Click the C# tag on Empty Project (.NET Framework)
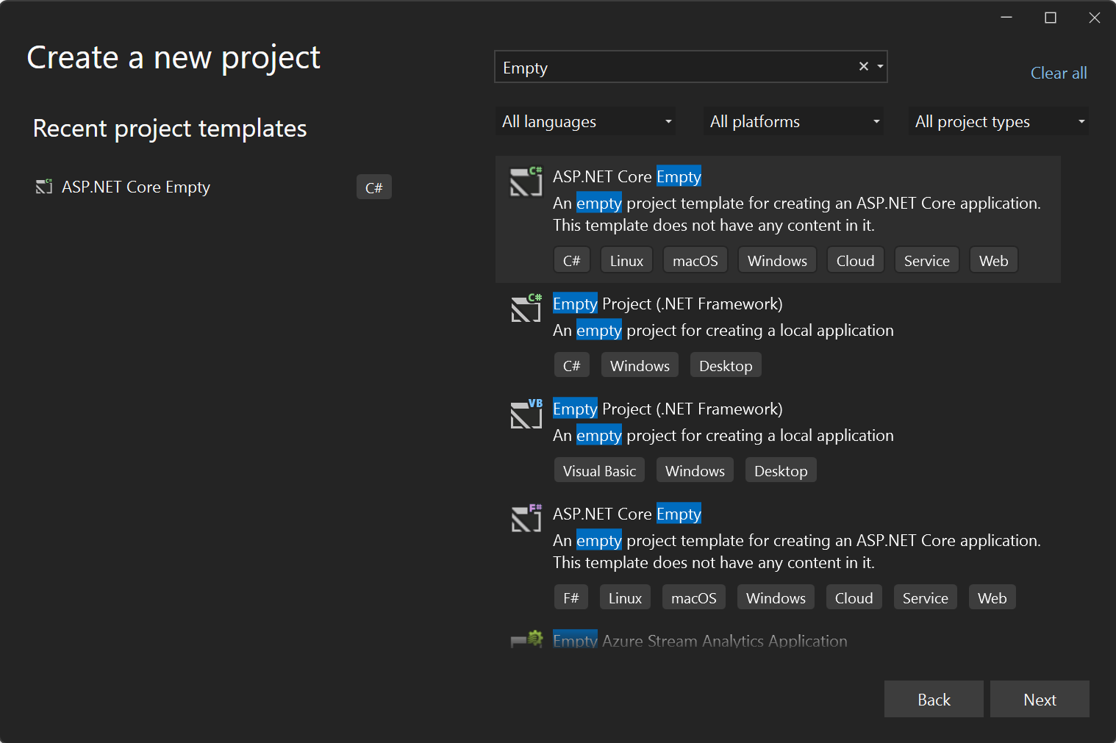The height and width of the screenshot is (743, 1116). point(572,365)
